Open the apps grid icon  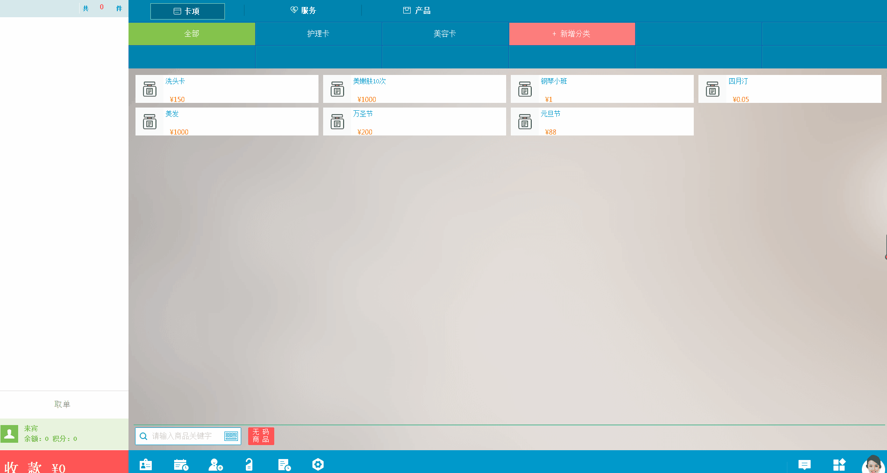[x=839, y=465]
